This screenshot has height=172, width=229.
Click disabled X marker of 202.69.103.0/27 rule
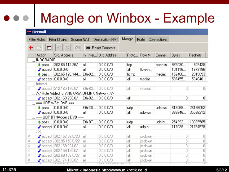click(x=29, y=155)
